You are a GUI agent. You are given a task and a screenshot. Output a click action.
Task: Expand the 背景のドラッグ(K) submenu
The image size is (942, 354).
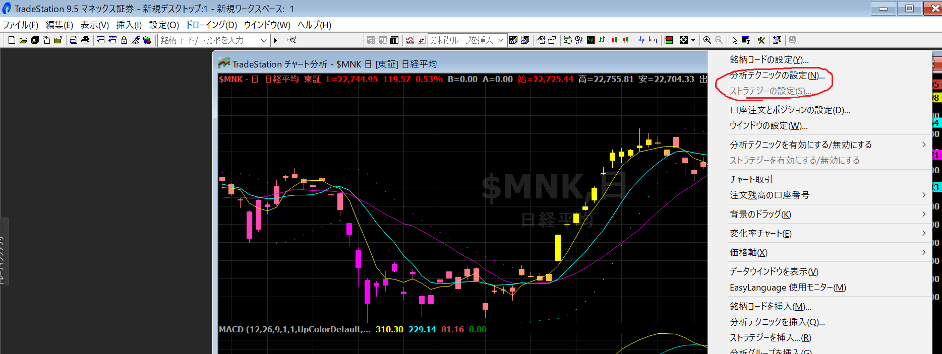819,214
